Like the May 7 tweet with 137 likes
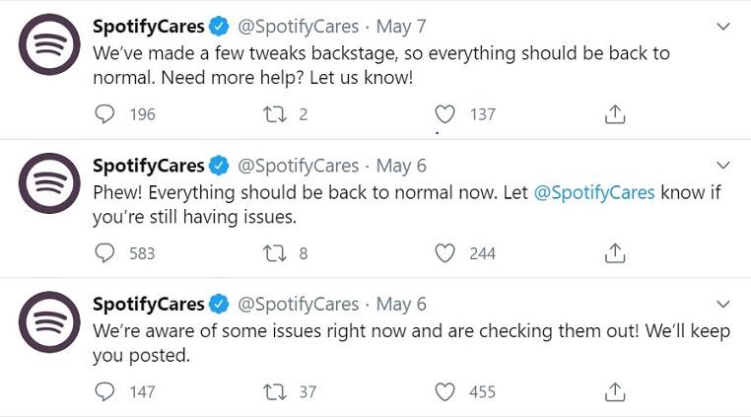Image resolution: width=751 pixels, height=417 pixels. (x=445, y=114)
